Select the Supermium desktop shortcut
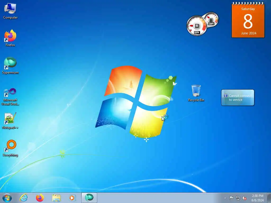271x203 pixels. pyautogui.click(x=10, y=66)
